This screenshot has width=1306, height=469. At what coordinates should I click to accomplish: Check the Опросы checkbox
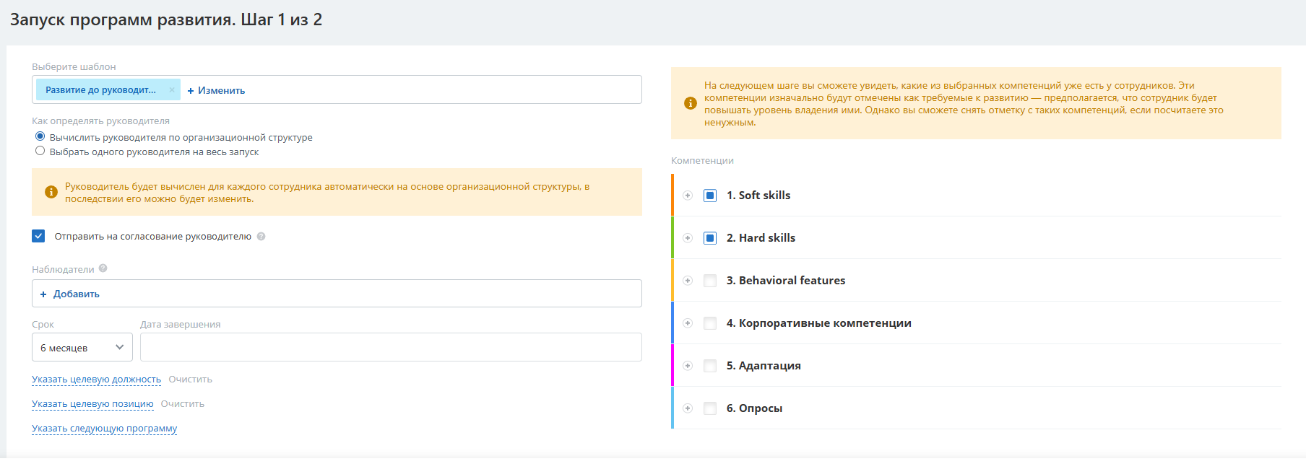(710, 408)
